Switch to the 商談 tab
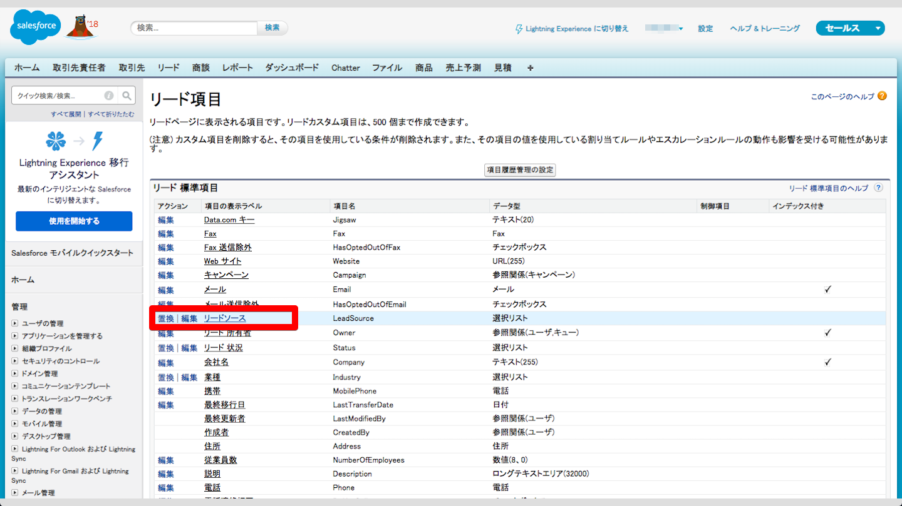 pyautogui.click(x=201, y=68)
